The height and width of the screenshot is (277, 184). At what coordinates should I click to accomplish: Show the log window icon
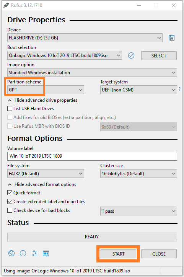coord(46,253)
